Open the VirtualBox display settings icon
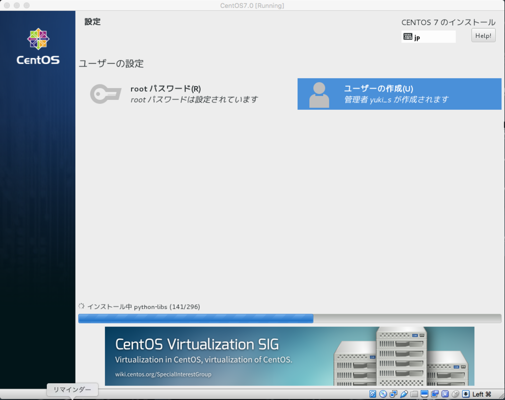This screenshot has width=505, height=400. [424, 394]
